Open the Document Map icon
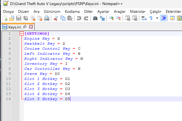This screenshot has width=182, height=121. 179,18
